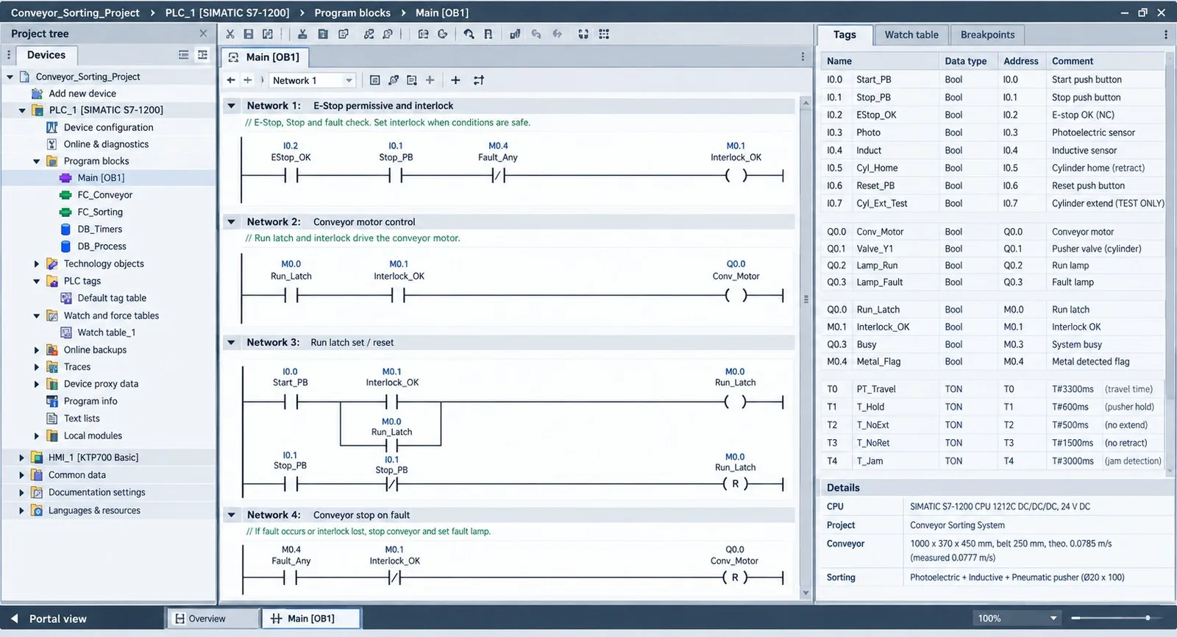Click Add new device in the project tree
This screenshot has height=637, width=1177.
pos(82,93)
